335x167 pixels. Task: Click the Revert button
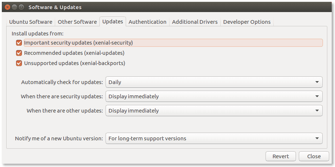click(281, 156)
